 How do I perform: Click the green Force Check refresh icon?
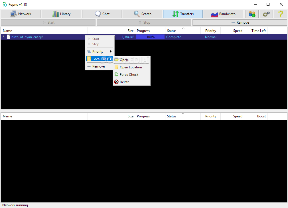[x=116, y=74]
